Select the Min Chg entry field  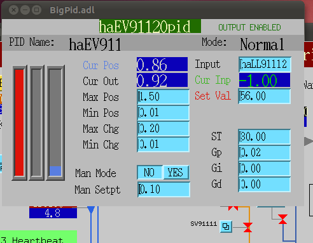click(x=163, y=144)
